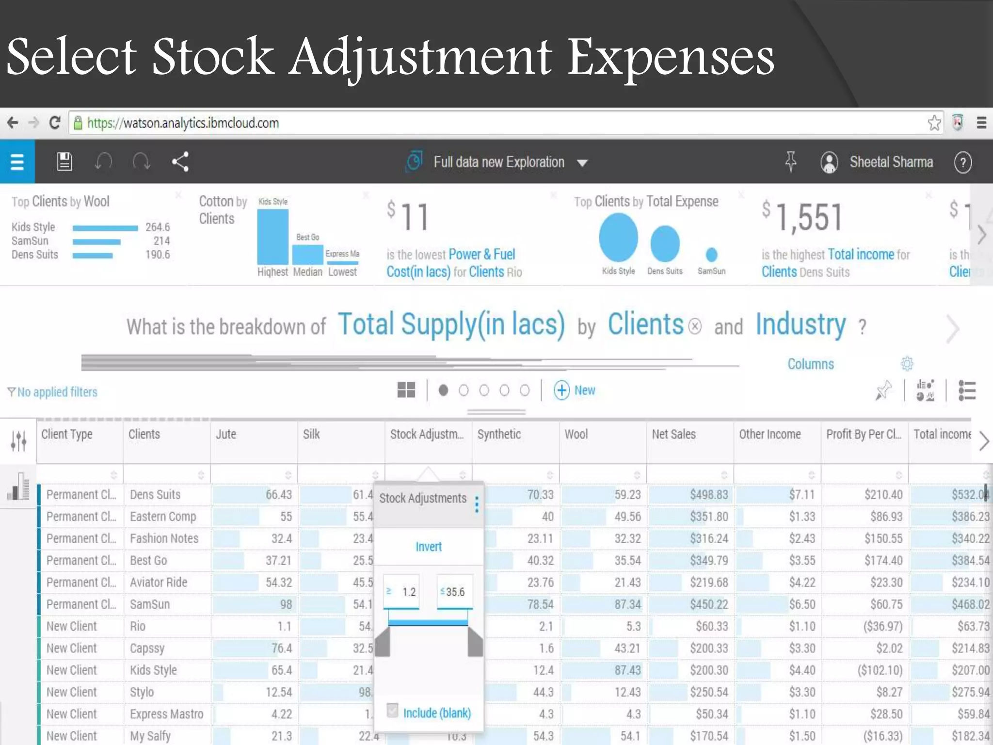993x745 pixels.
Task: Open the filter sliders side panel
Action: coord(18,440)
